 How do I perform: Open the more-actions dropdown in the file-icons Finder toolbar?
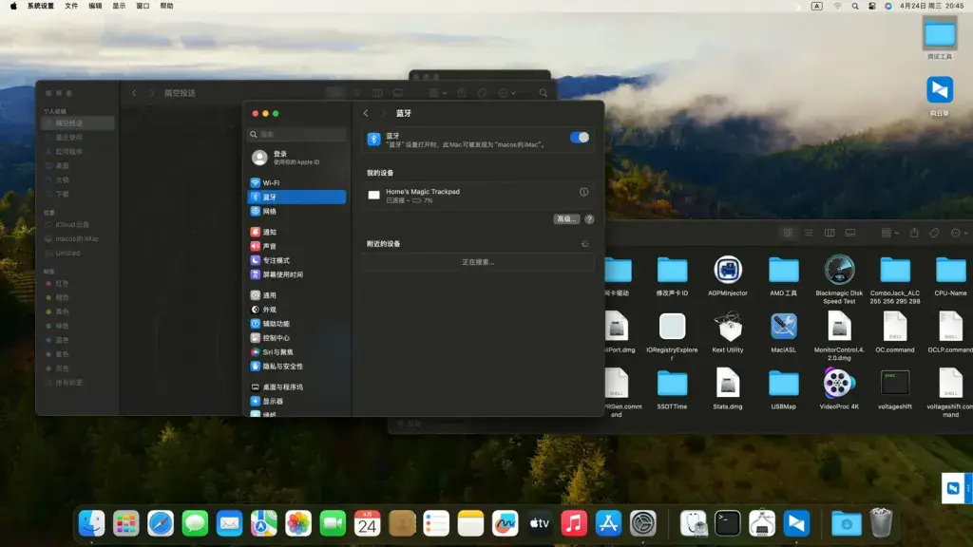tap(959, 234)
